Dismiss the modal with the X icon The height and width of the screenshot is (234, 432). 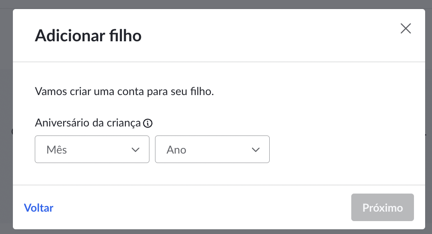click(405, 28)
